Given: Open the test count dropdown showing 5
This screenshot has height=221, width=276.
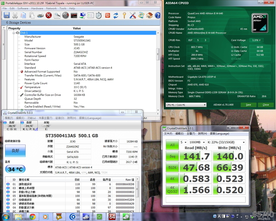Looking at the screenshot, I should click(183, 142).
